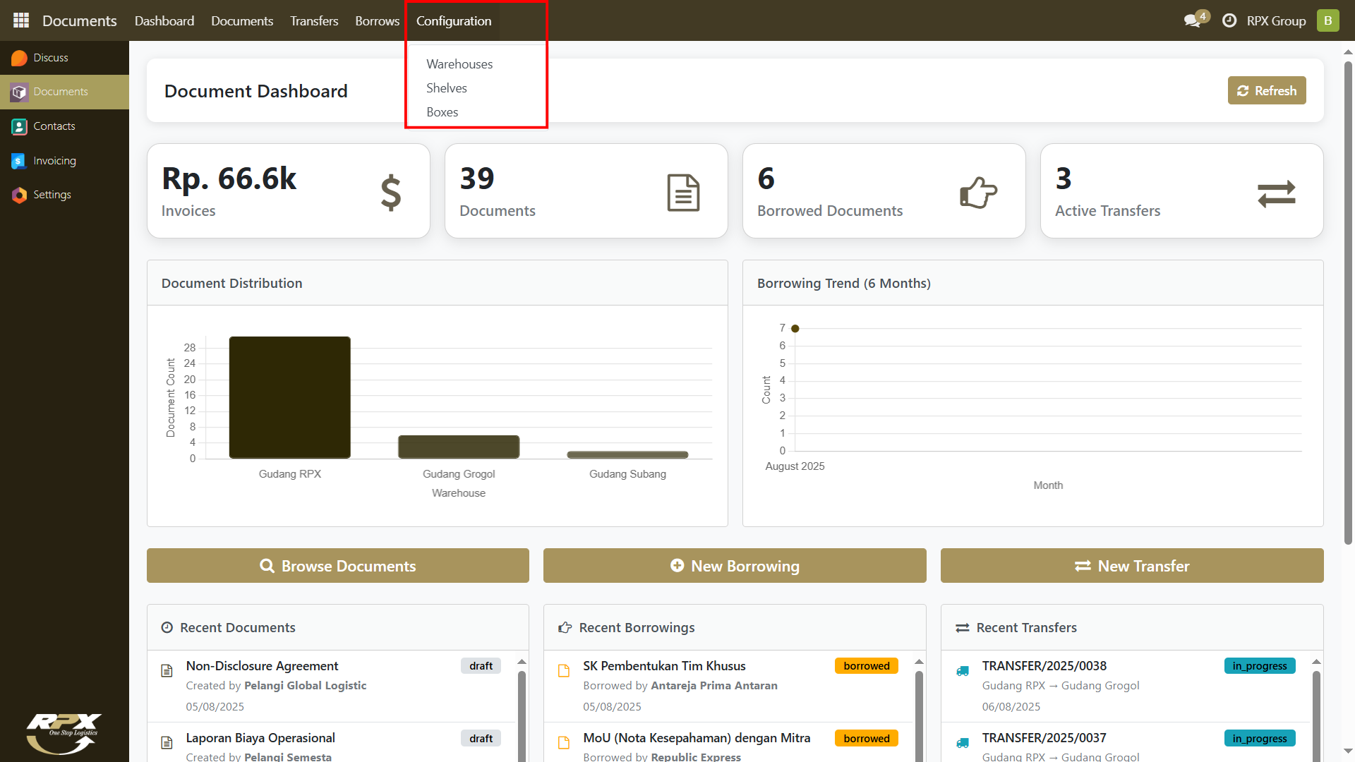
Task: Select Boxes from Configuration menu
Action: 442,112
